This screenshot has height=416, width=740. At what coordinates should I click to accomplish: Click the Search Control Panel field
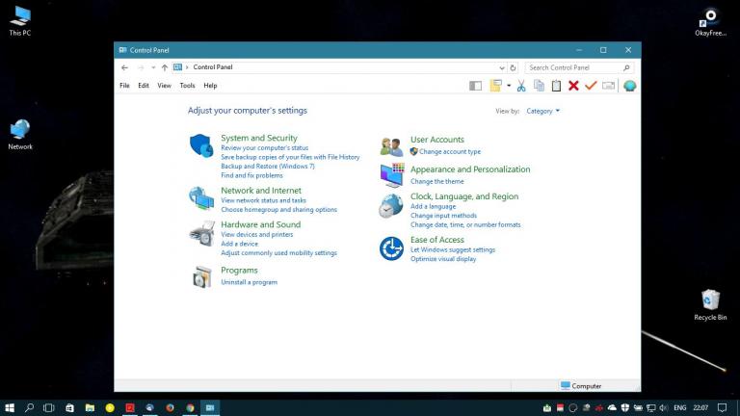[573, 67]
